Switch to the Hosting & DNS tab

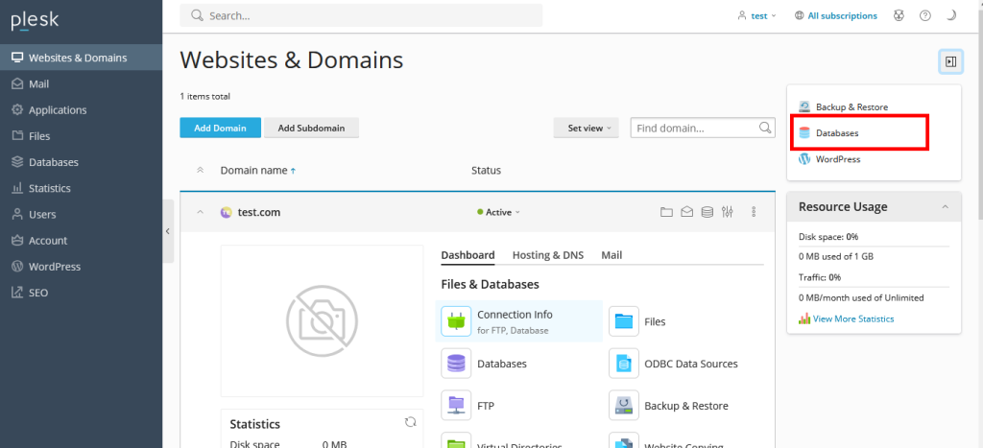pyautogui.click(x=547, y=255)
